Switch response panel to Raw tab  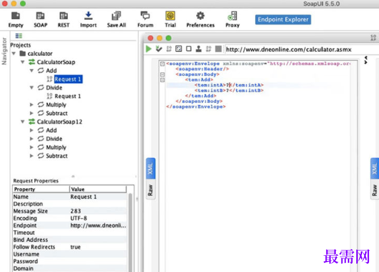pos(375,190)
